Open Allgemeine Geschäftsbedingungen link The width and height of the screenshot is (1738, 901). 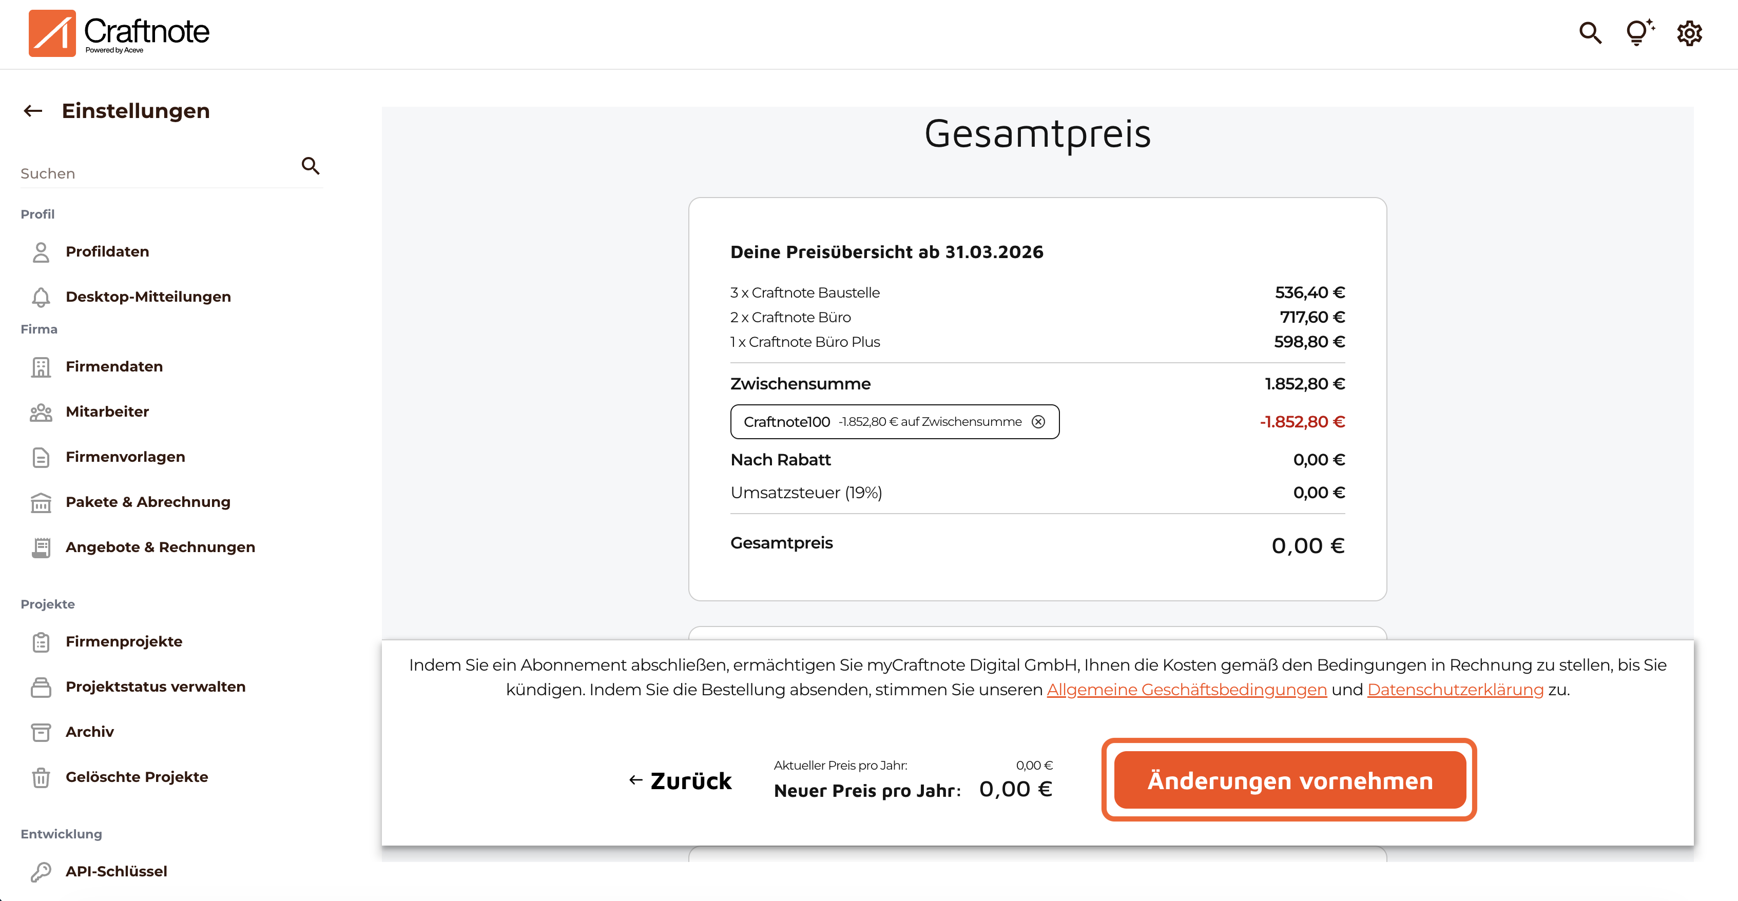[x=1186, y=690]
